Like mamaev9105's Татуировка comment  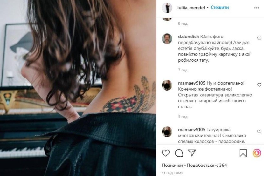(259, 131)
